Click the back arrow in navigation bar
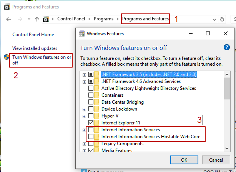The height and width of the screenshot is (172, 236). 8,19
